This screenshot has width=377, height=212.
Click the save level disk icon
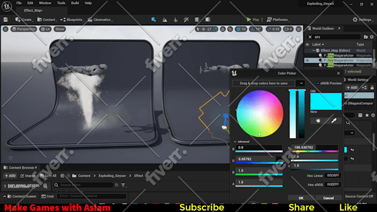click(x=6, y=20)
